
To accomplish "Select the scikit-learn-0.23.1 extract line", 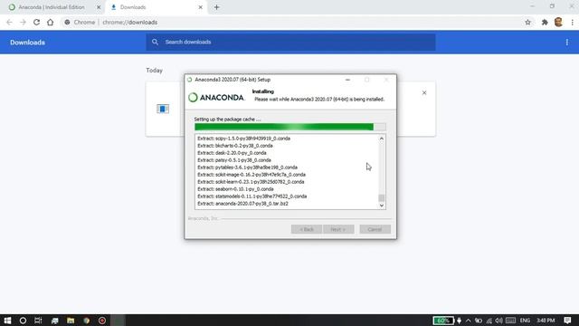I will tap(251, 182).
